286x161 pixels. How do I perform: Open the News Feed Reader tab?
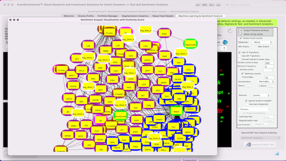pos(163,16)
